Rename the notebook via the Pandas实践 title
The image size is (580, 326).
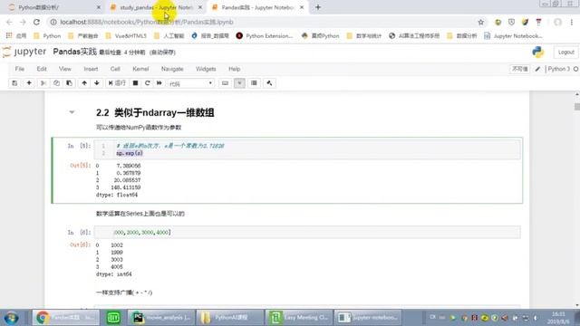tap(74, 52)
